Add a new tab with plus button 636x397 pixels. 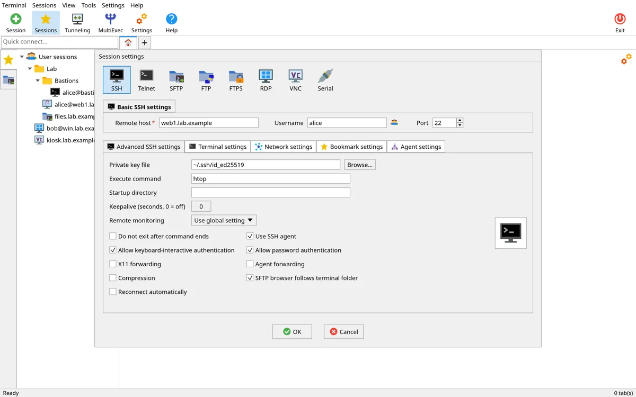[144, 43]
